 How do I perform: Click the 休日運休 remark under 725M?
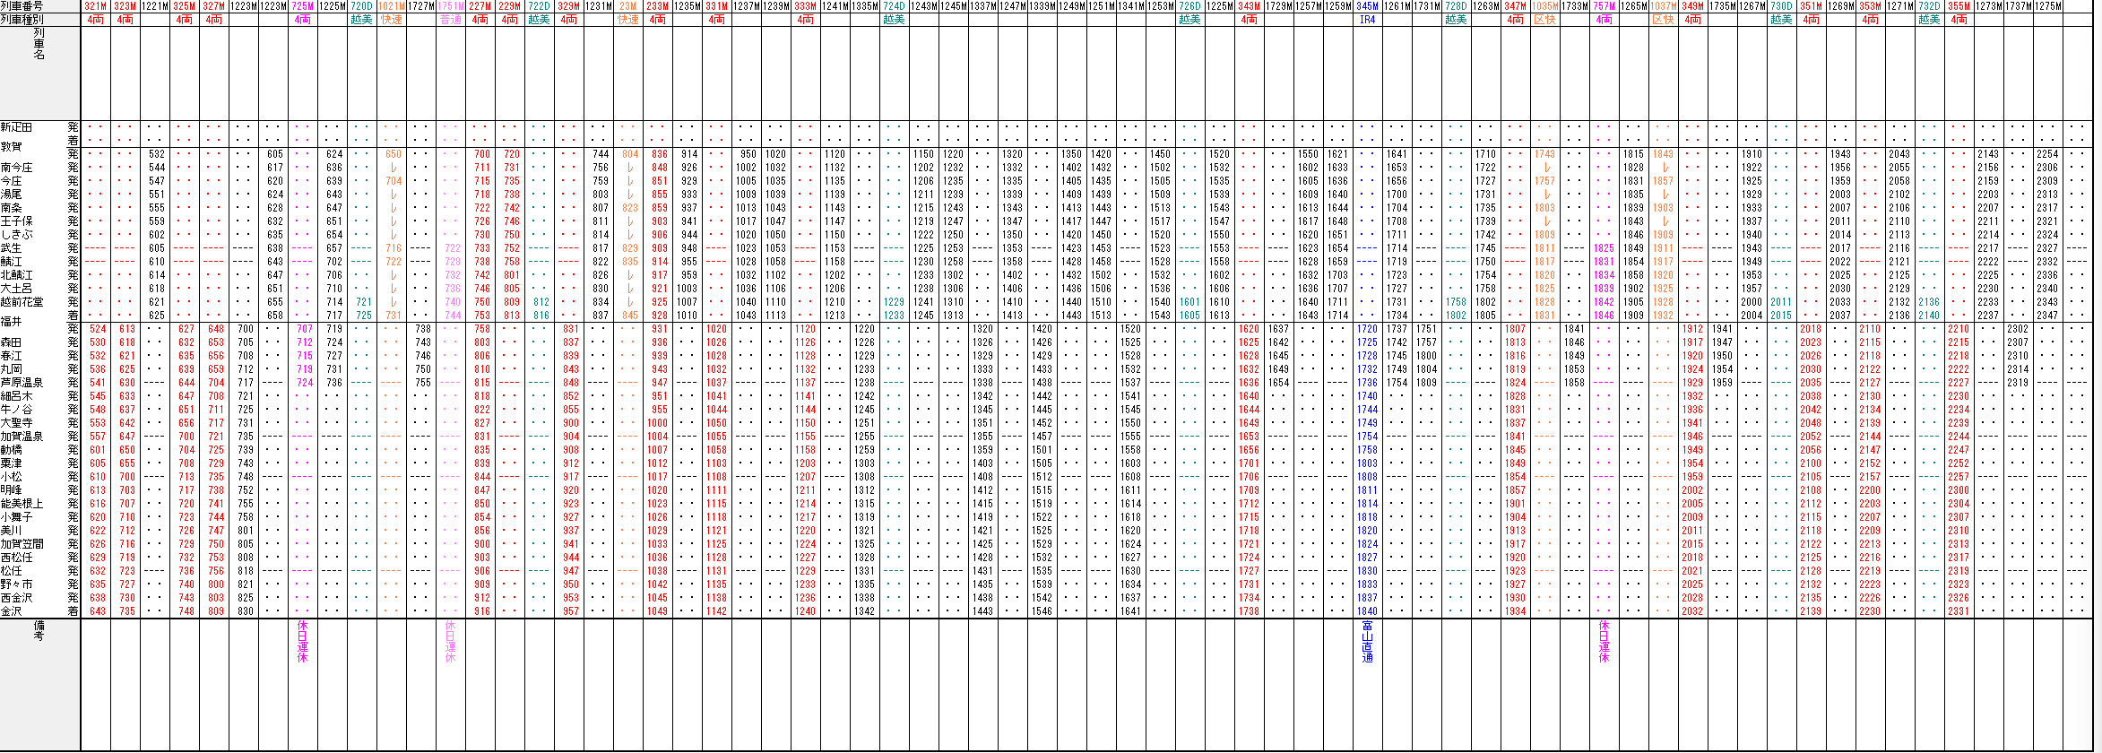point(303,641)
